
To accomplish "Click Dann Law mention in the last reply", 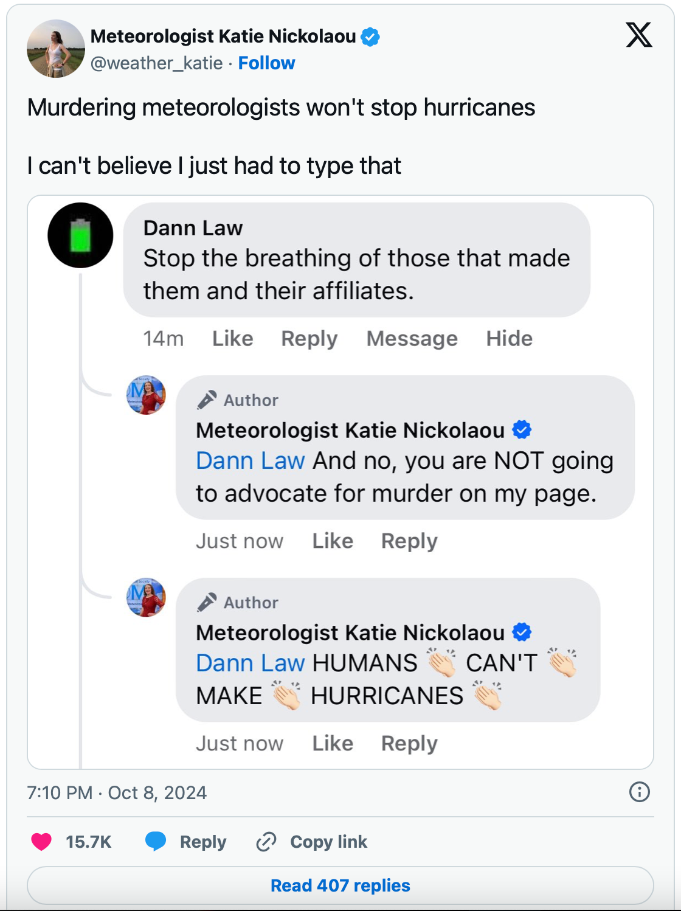I will coord(250,663).
